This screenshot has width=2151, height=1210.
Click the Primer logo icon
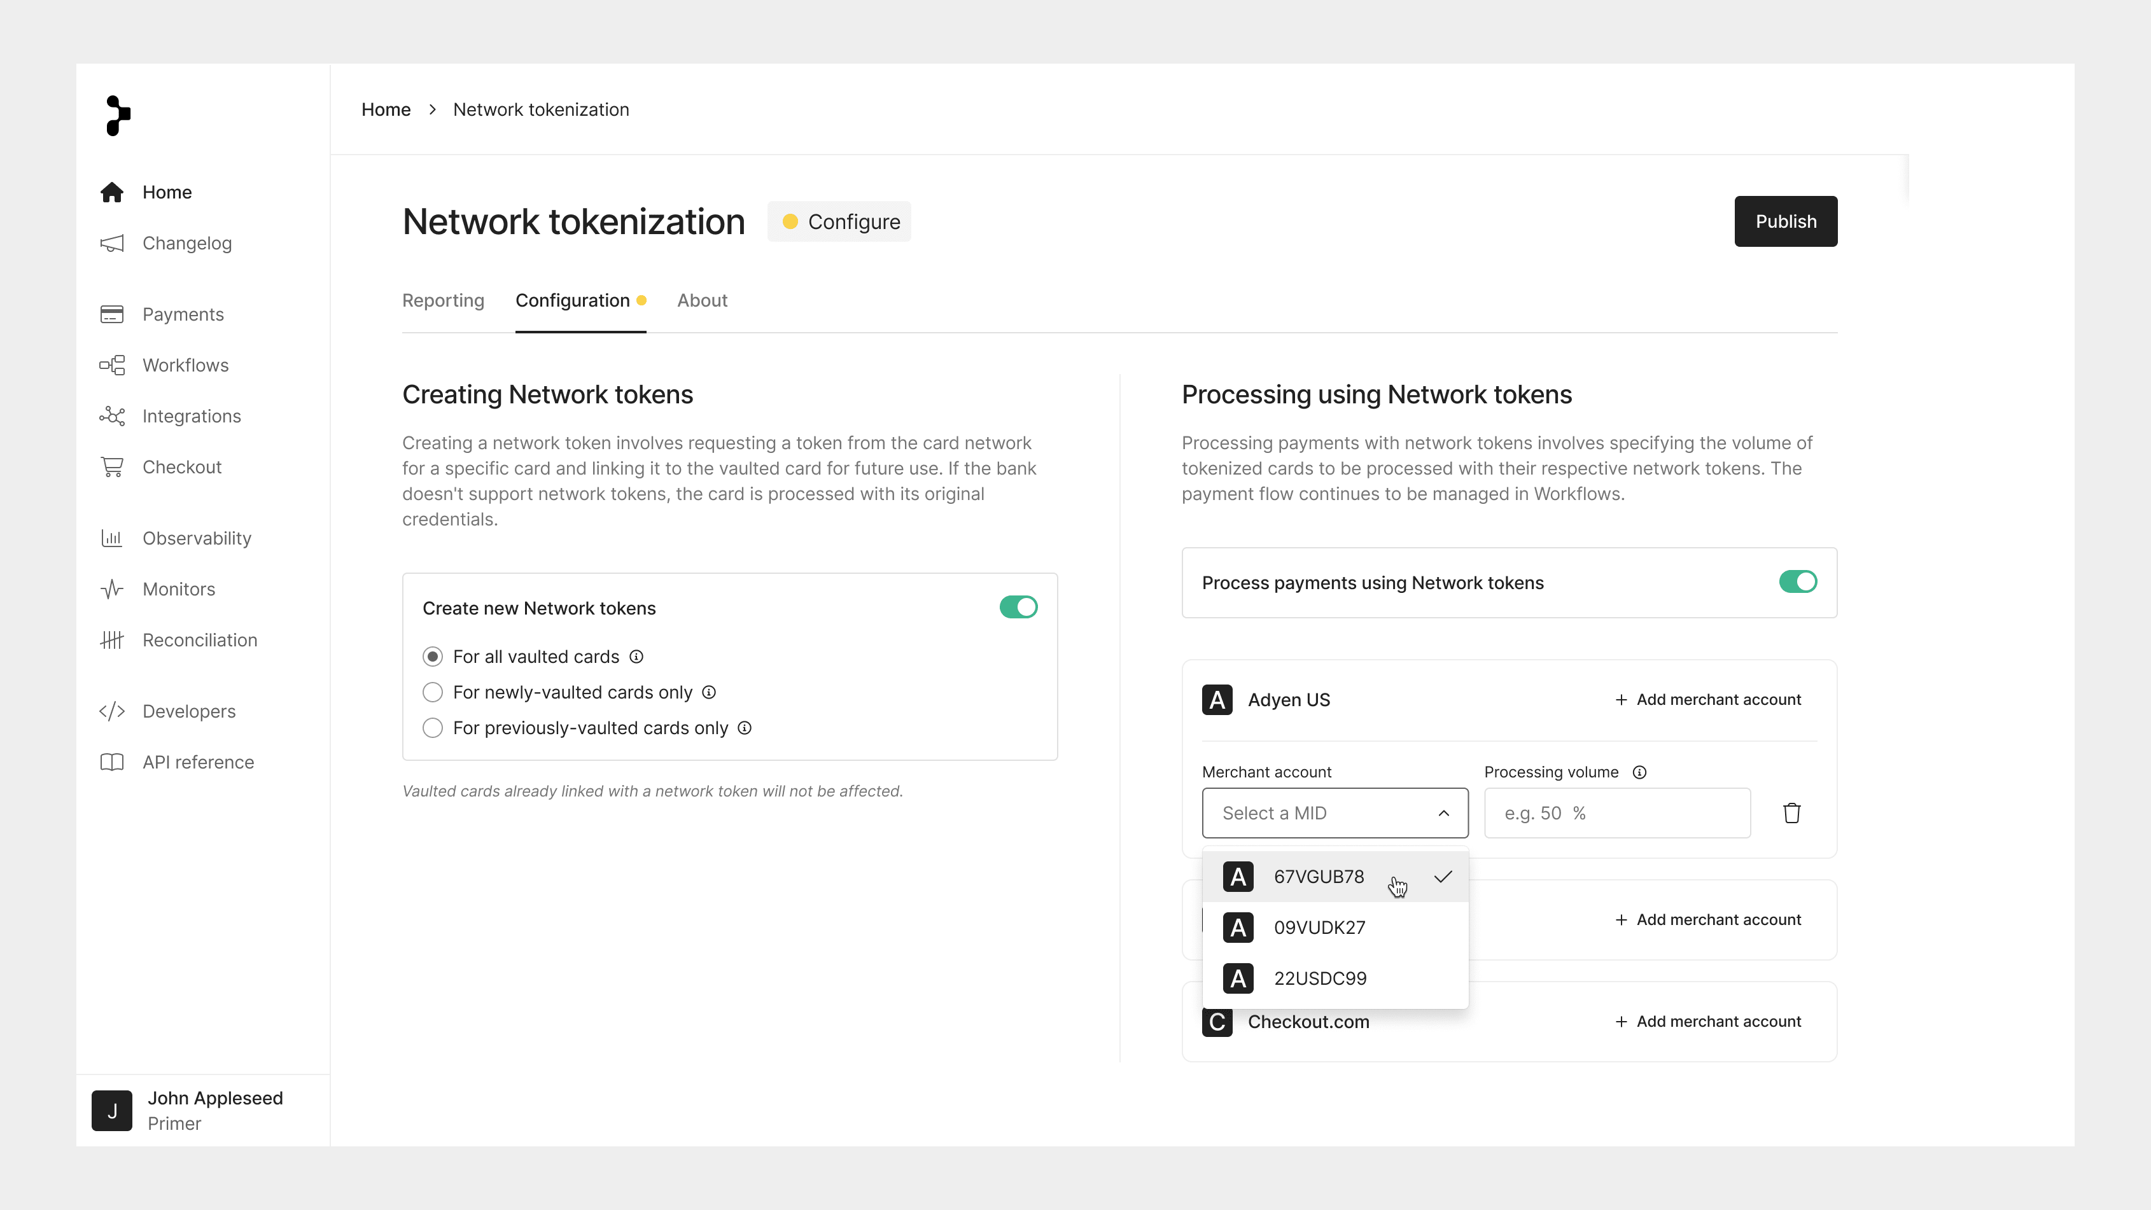(x=118, y=115)
